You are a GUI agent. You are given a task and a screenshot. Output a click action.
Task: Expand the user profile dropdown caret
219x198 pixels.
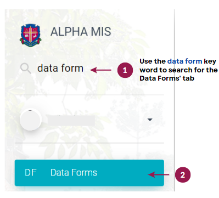[150, 120]
